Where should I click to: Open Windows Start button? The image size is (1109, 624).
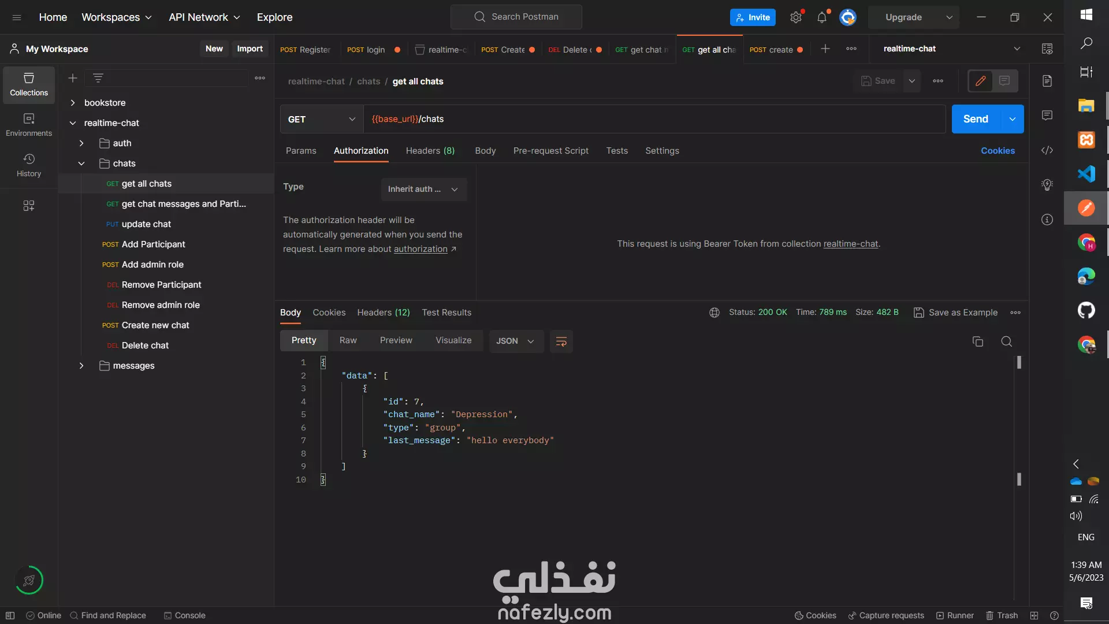pos(1086,15)
